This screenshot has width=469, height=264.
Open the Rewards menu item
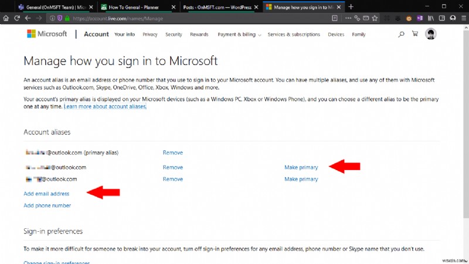(x=199, y=35)
